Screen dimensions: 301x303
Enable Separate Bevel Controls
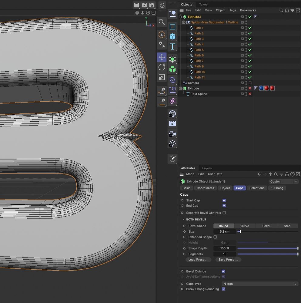pos(224,213)
